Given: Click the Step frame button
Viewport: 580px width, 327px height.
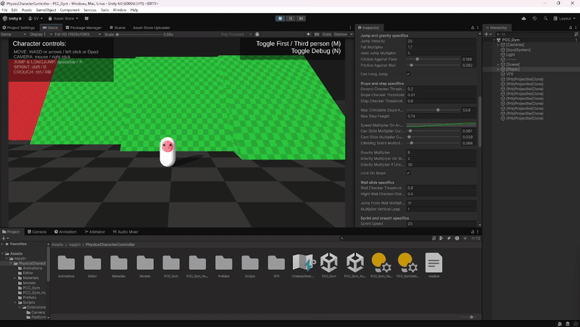Looking at the screenshot, I should pos(300,18).
